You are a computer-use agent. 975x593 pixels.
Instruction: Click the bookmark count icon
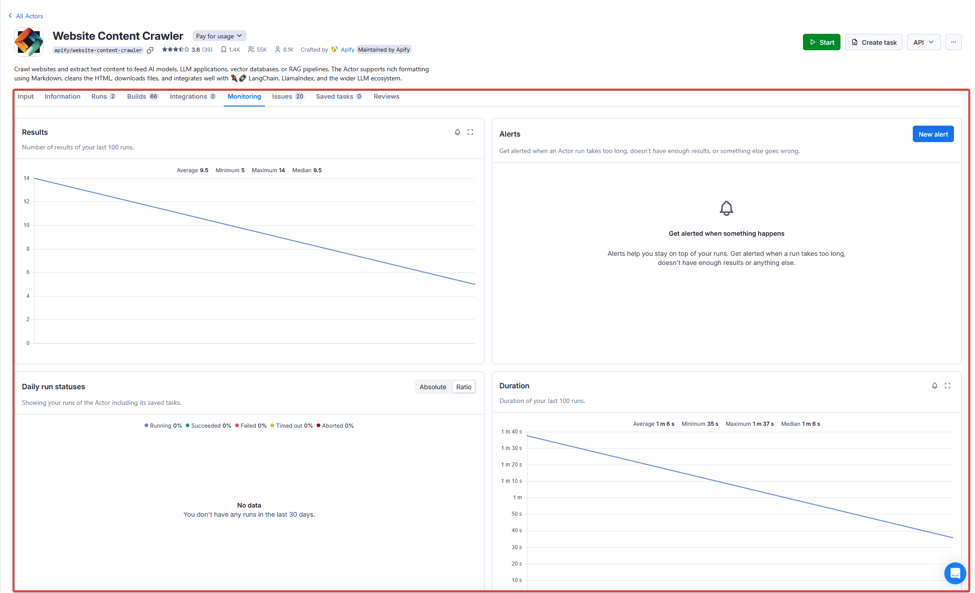coord(223,50)
